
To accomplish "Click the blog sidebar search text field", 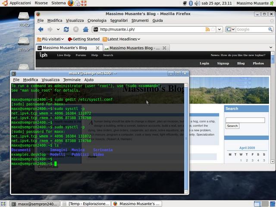I will [x=245, y=120].
